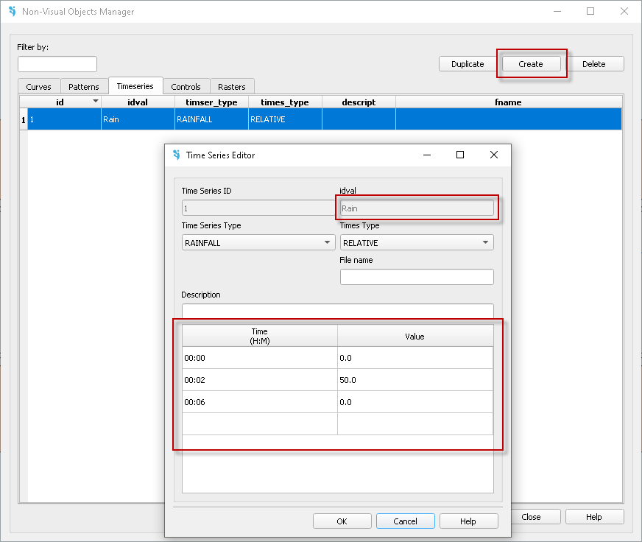
Task: Cancel the Time Series Editor dialog
Action: click(405, 521)
